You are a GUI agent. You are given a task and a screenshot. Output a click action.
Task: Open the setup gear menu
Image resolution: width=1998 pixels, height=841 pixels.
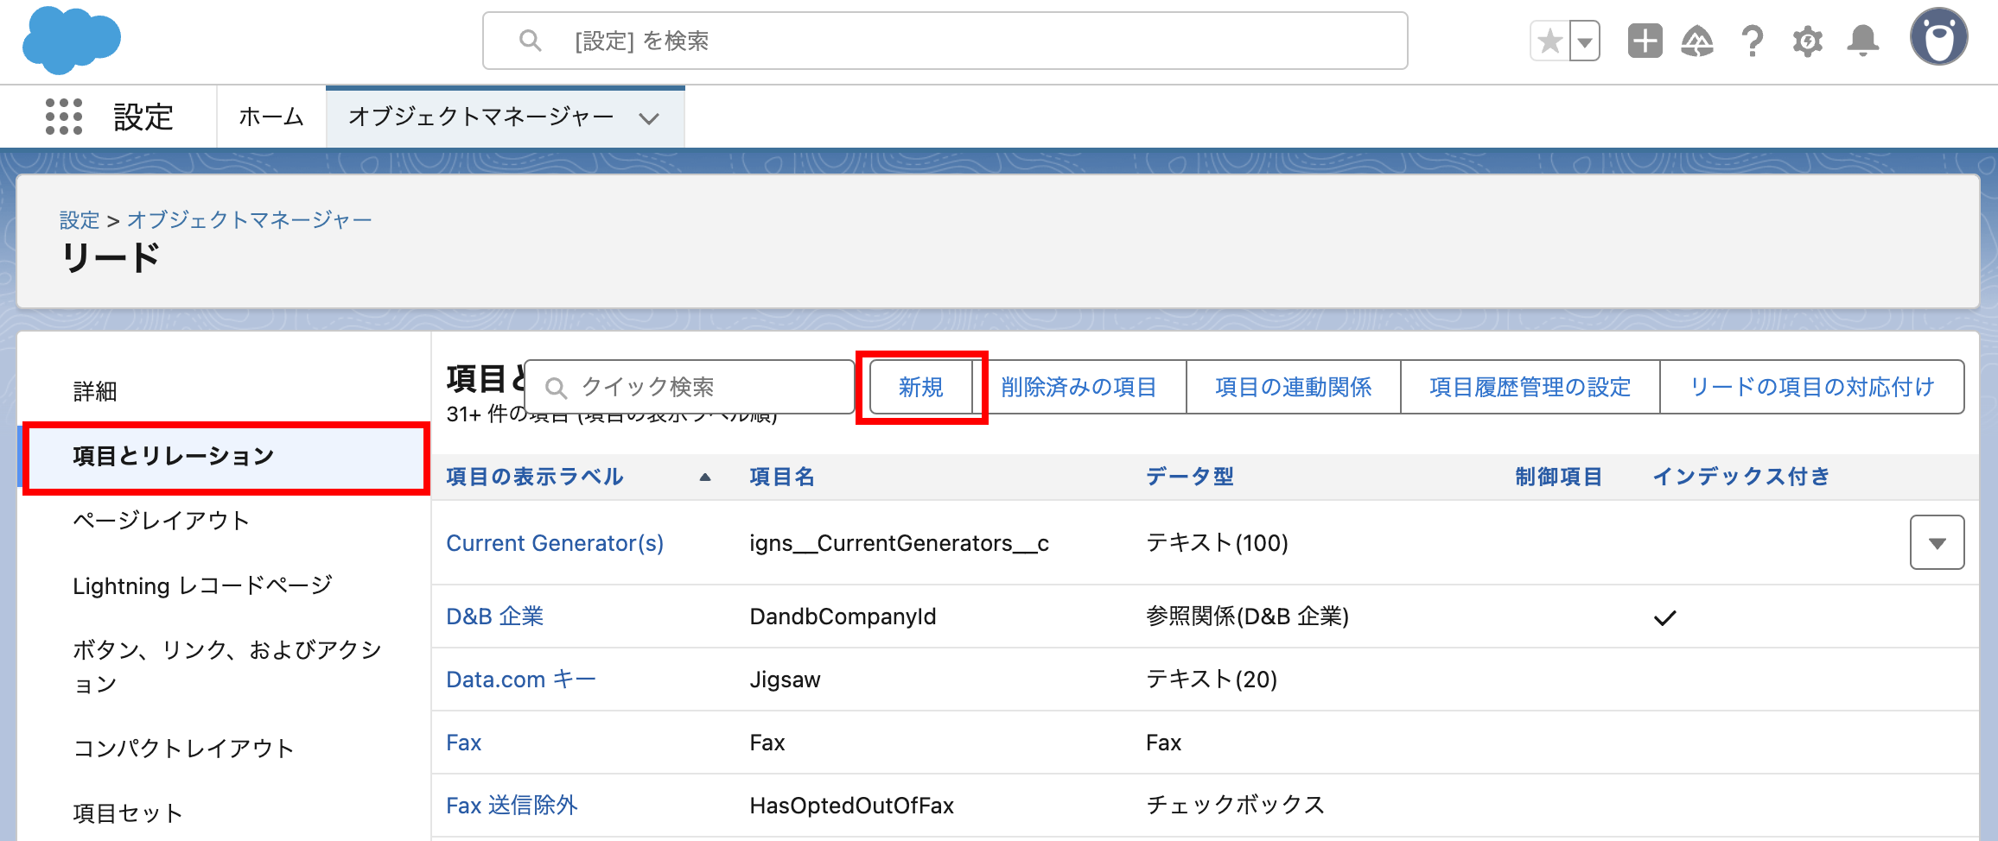click(x=1807, y=41)
